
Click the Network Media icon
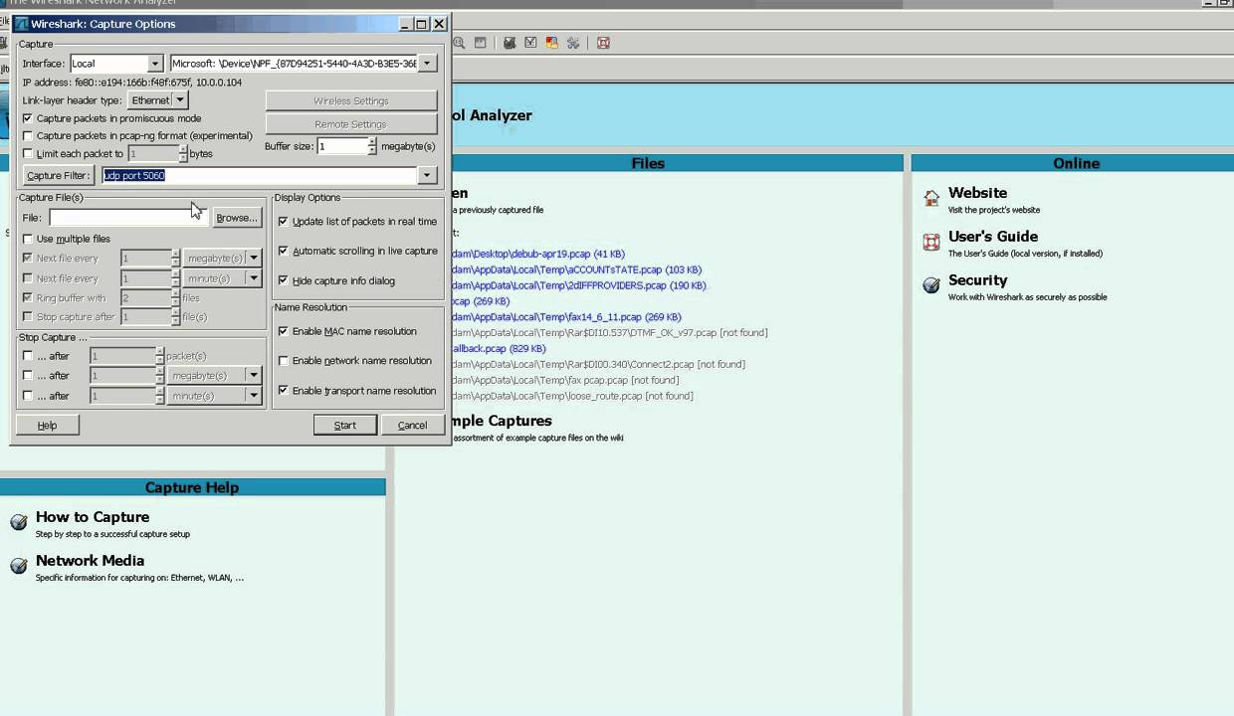19,566
